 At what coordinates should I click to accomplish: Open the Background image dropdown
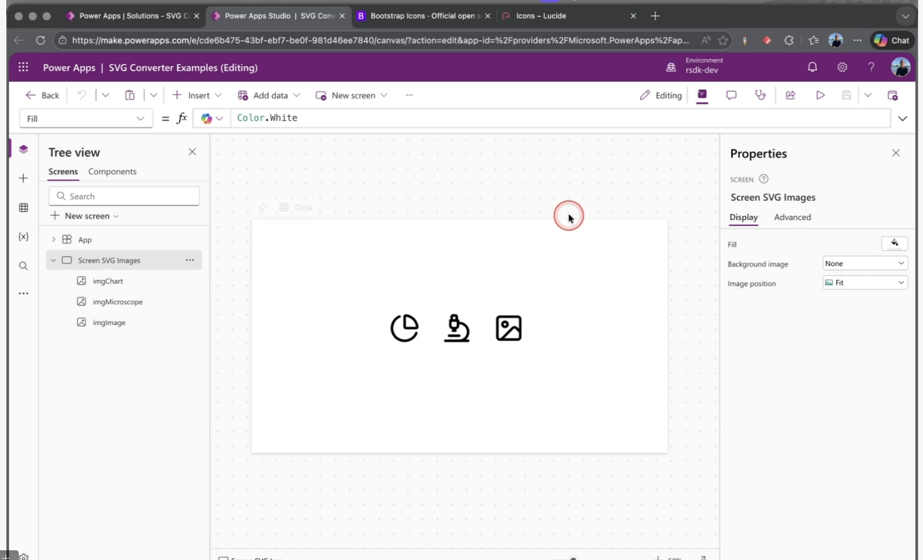tap(865, 264)
